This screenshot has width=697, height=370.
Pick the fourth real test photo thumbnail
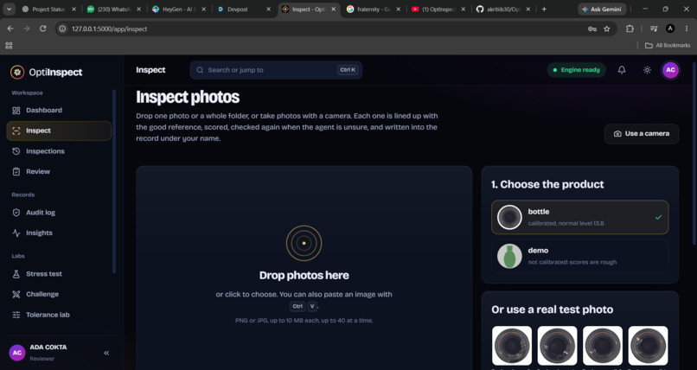tap(648, 346)
